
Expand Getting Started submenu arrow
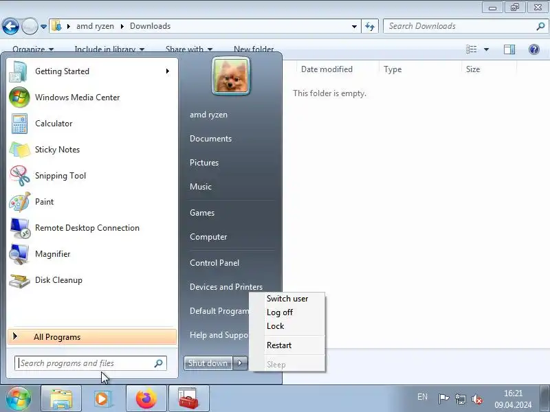[168, 71]
